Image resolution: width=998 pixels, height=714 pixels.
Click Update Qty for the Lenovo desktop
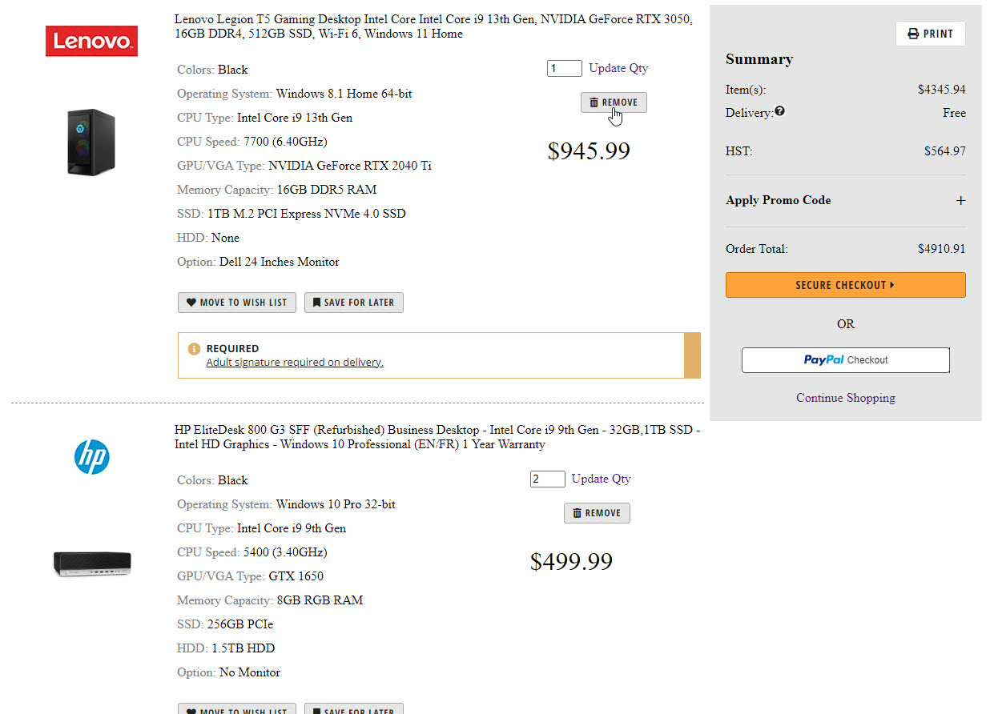pos(618,68)
